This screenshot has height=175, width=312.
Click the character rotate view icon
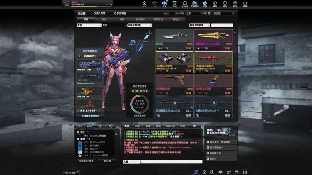click(x=149, y=33)
